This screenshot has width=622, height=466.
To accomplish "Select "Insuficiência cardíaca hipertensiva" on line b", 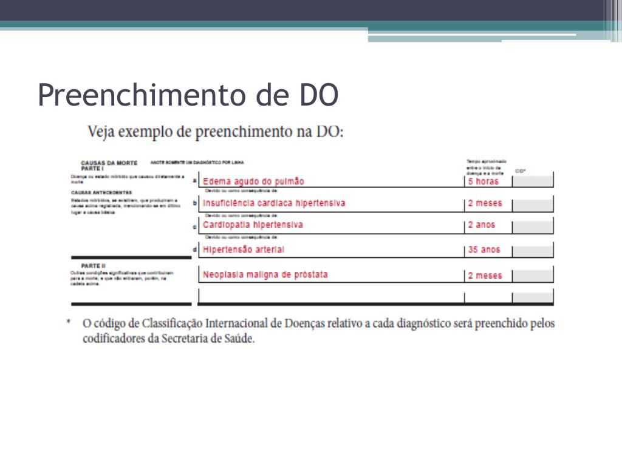I will 274,203.
